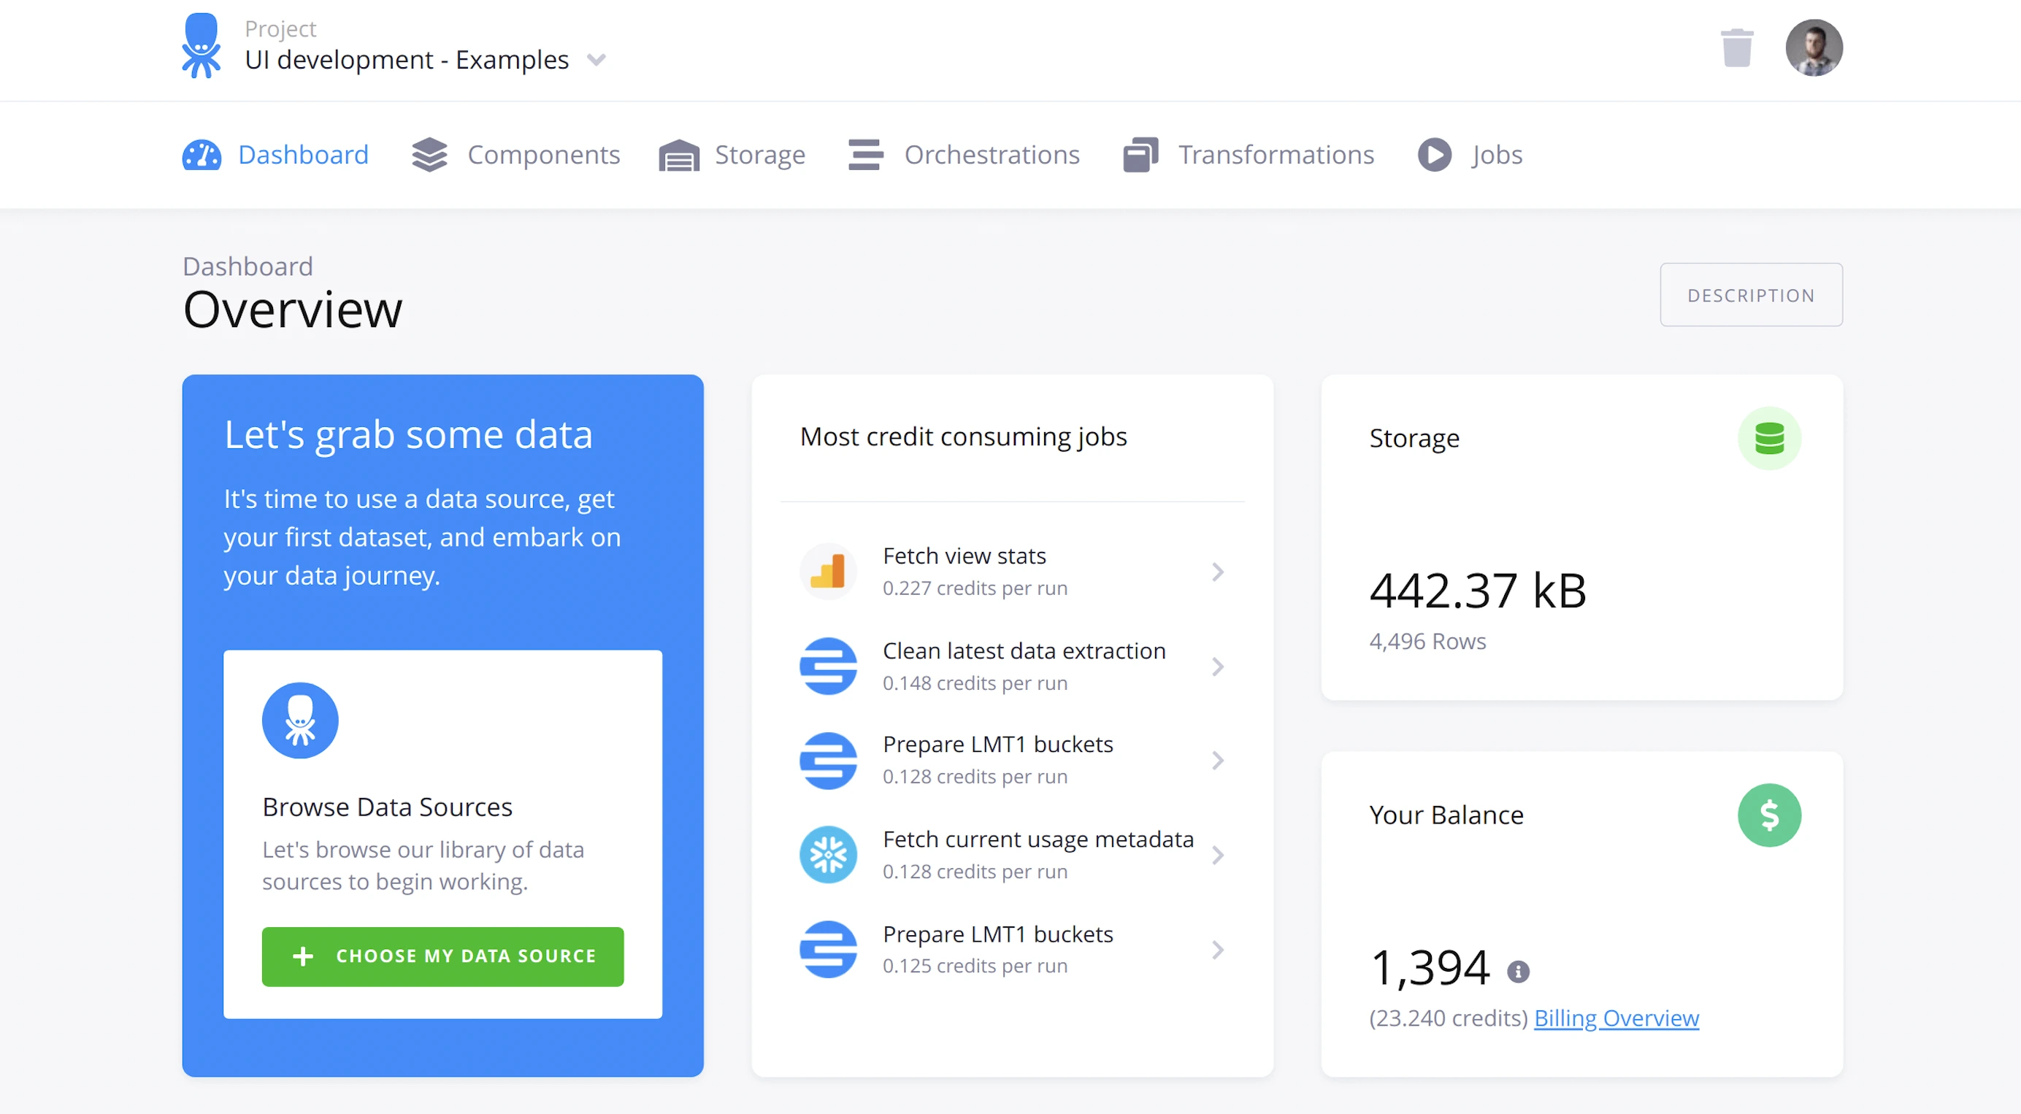Open the Jobs tab

[x=1470, y=155]
